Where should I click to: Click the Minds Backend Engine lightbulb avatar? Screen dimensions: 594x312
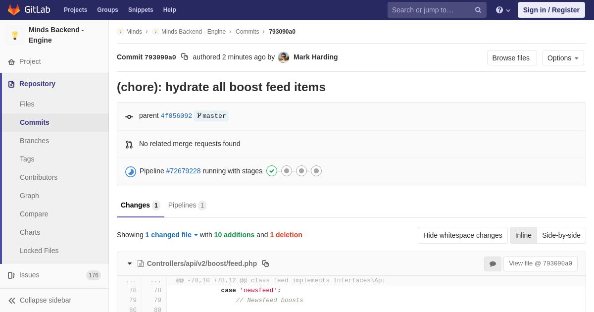tap(15, 35)
